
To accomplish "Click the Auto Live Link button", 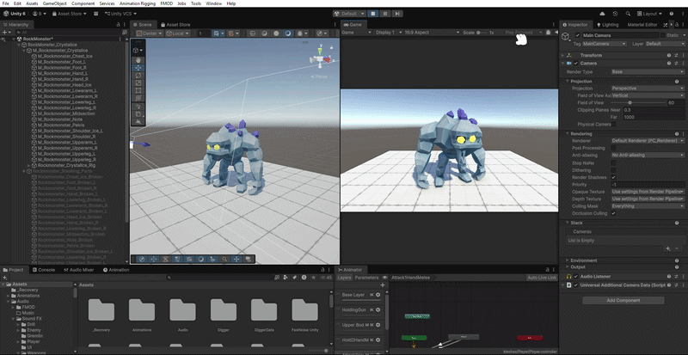I will click(x=542, y=278).
